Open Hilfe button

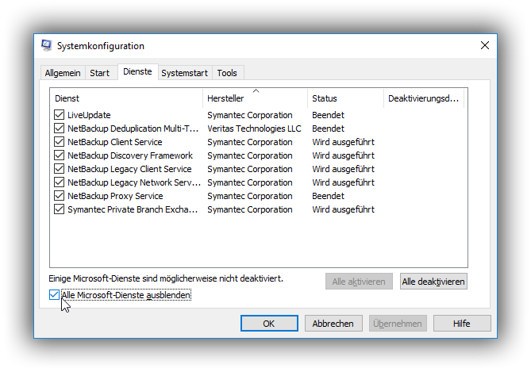(462, 324)
